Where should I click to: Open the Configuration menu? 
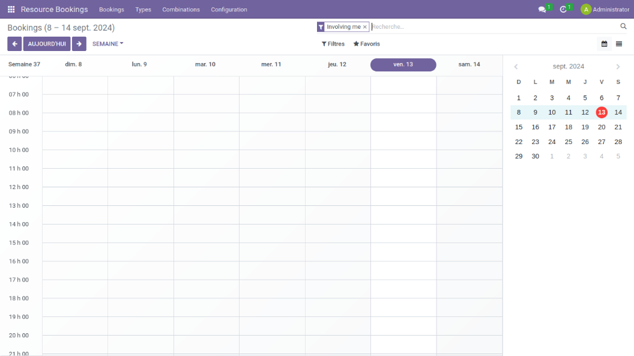(x=229, y=10)
